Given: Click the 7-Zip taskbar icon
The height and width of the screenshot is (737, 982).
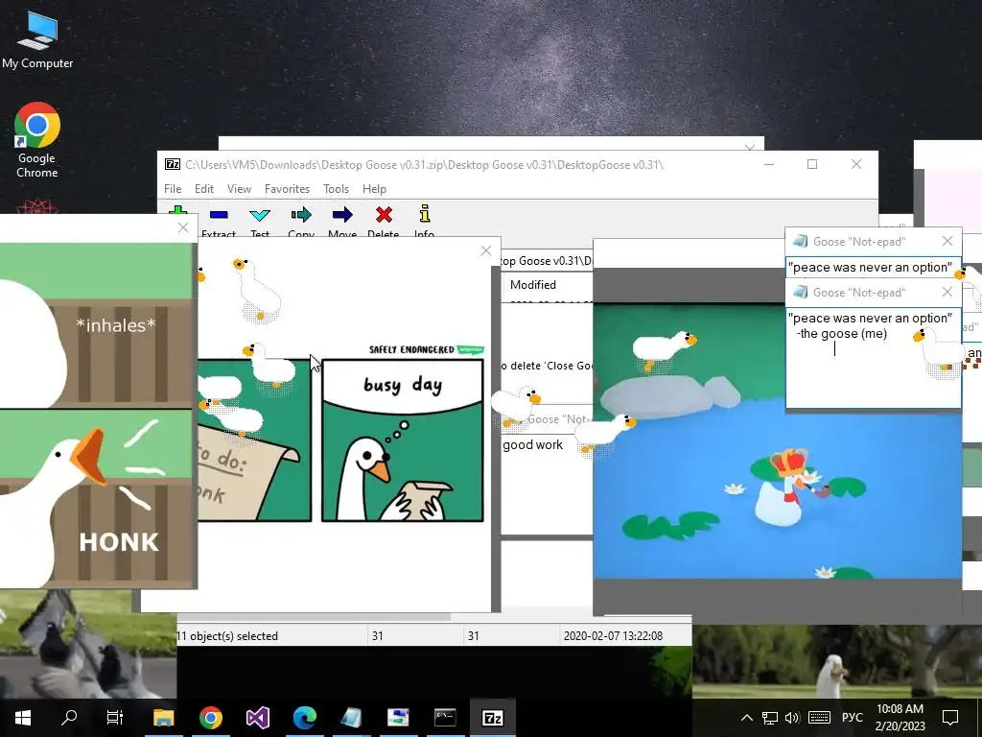Looking at the screenshot, I should [x=492, y=718].
